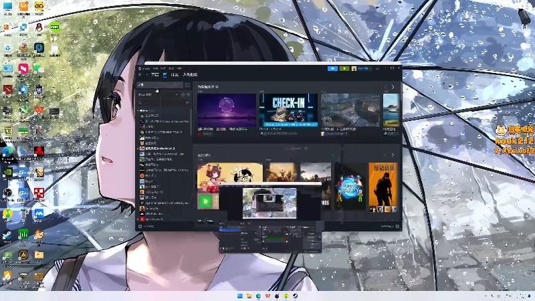
Task: Open File Explorer from the taskbar
Action: [x=249, y=296]
